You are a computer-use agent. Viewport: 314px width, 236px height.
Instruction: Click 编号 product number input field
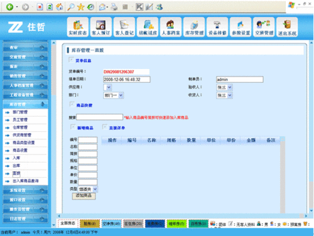tap(88, 140)
